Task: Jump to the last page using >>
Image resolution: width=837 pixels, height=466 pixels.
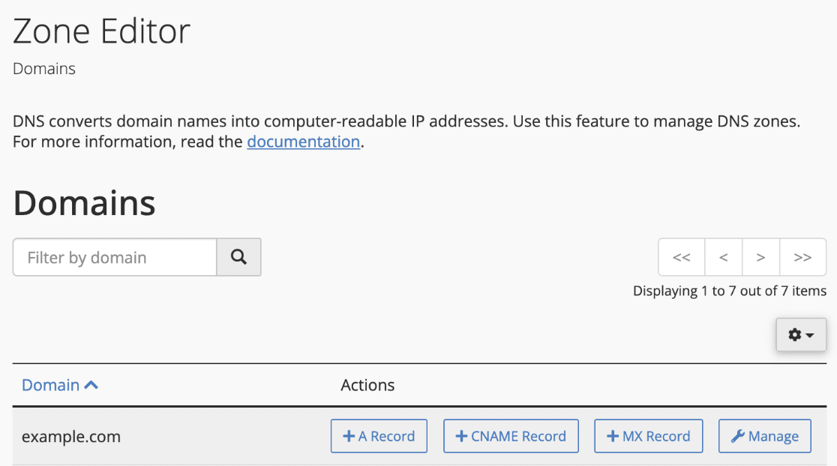Action: [x=802, y=257]
